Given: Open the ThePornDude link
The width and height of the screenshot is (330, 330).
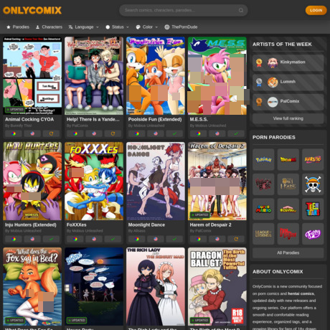Looking at the screenshot, I should (181, 27).
